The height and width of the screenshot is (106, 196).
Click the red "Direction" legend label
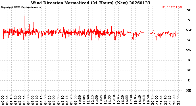pyautogui.click(x=172, y=7)
